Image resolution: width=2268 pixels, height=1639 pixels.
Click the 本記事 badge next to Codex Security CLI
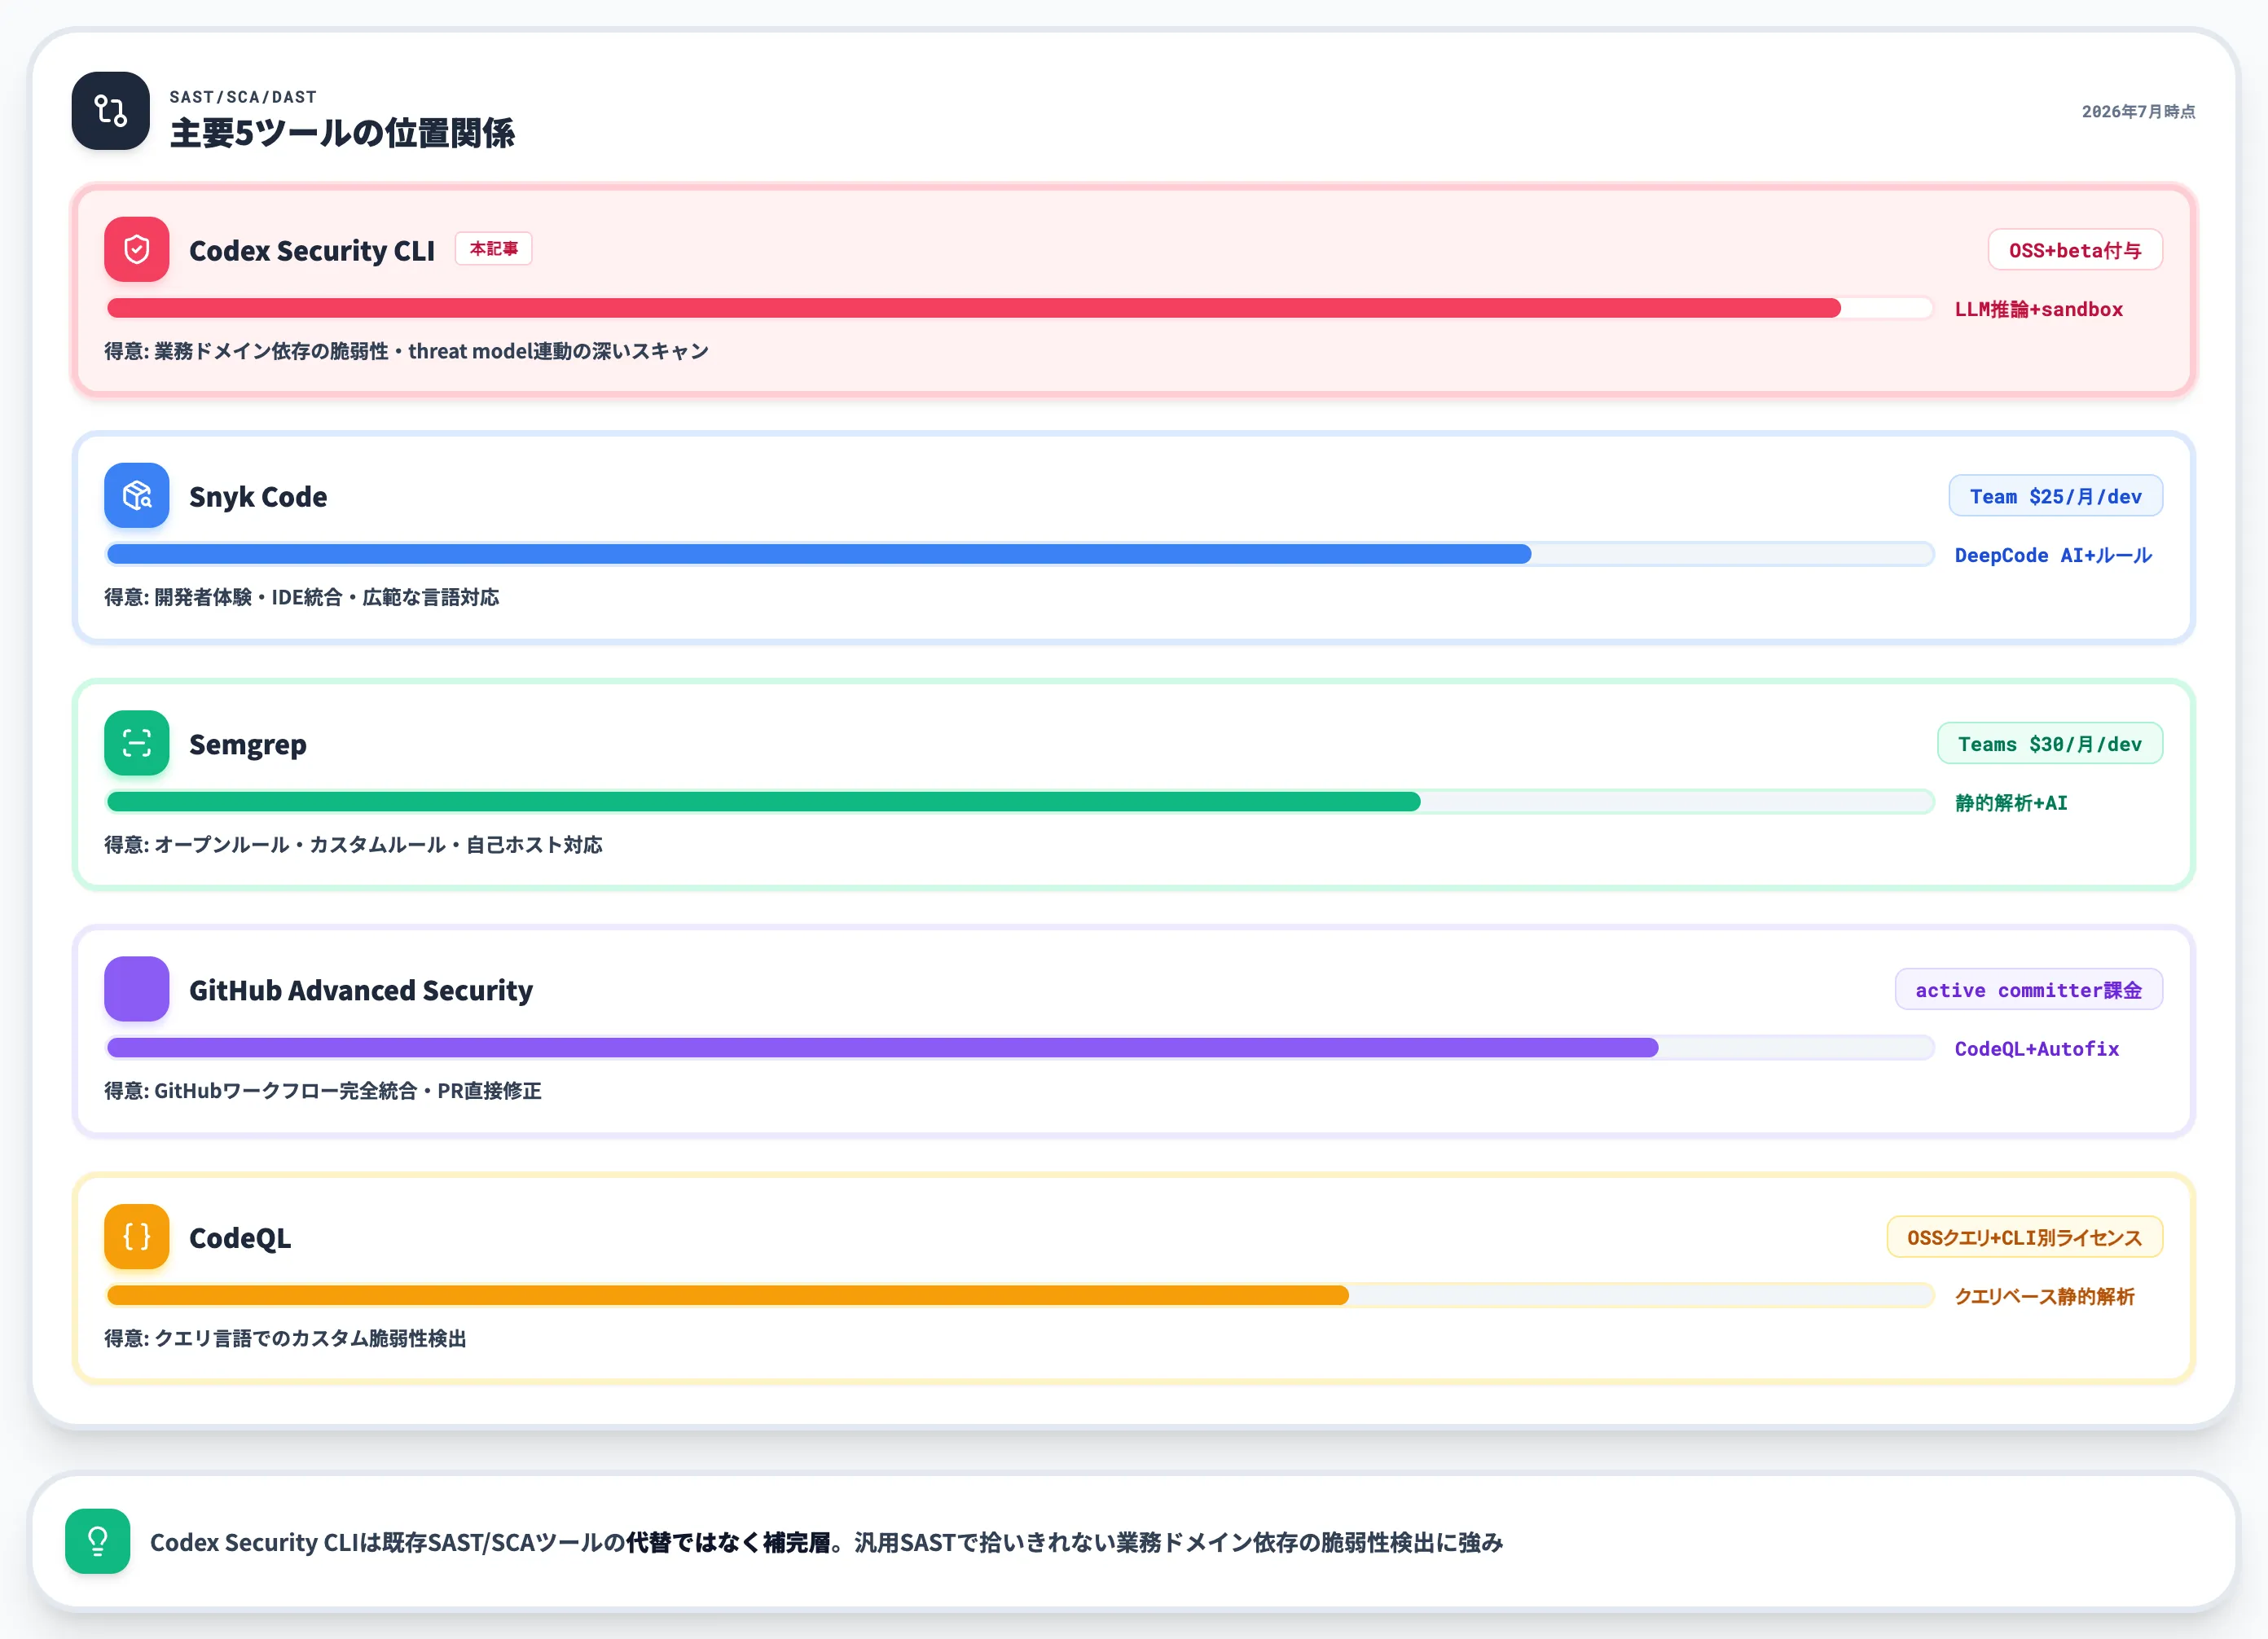494,249
